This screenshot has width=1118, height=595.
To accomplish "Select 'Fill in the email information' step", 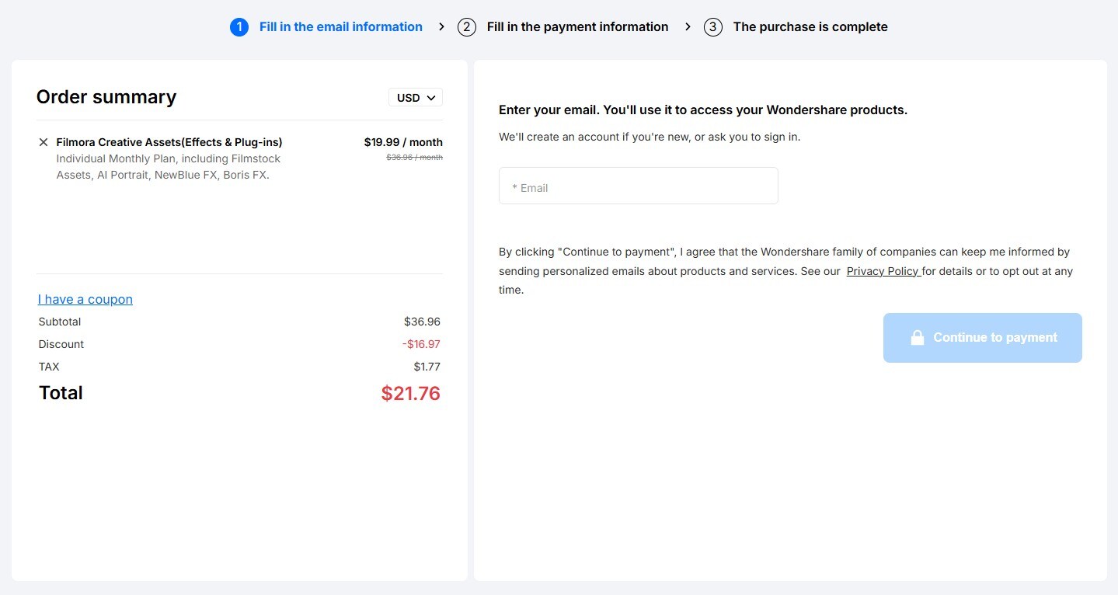I will (340, 27).
